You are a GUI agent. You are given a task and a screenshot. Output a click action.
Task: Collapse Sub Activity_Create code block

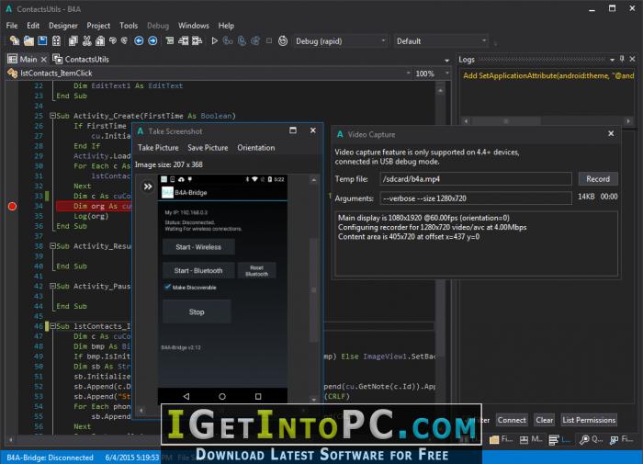[52, 116]
